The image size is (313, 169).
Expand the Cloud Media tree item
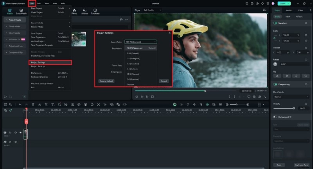(6, 33)
